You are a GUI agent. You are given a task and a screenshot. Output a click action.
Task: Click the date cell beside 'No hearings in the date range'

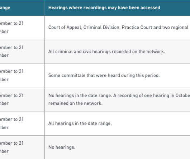pos(22,100)
